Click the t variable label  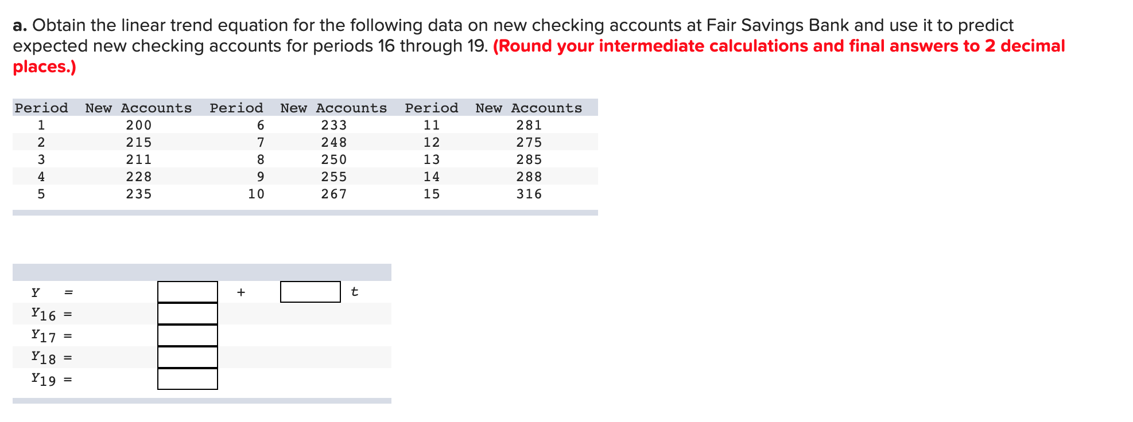[x=354, y=292]
